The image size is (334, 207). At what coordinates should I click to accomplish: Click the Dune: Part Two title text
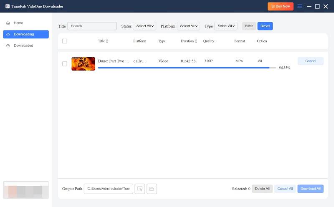click(x=114, y=61)
